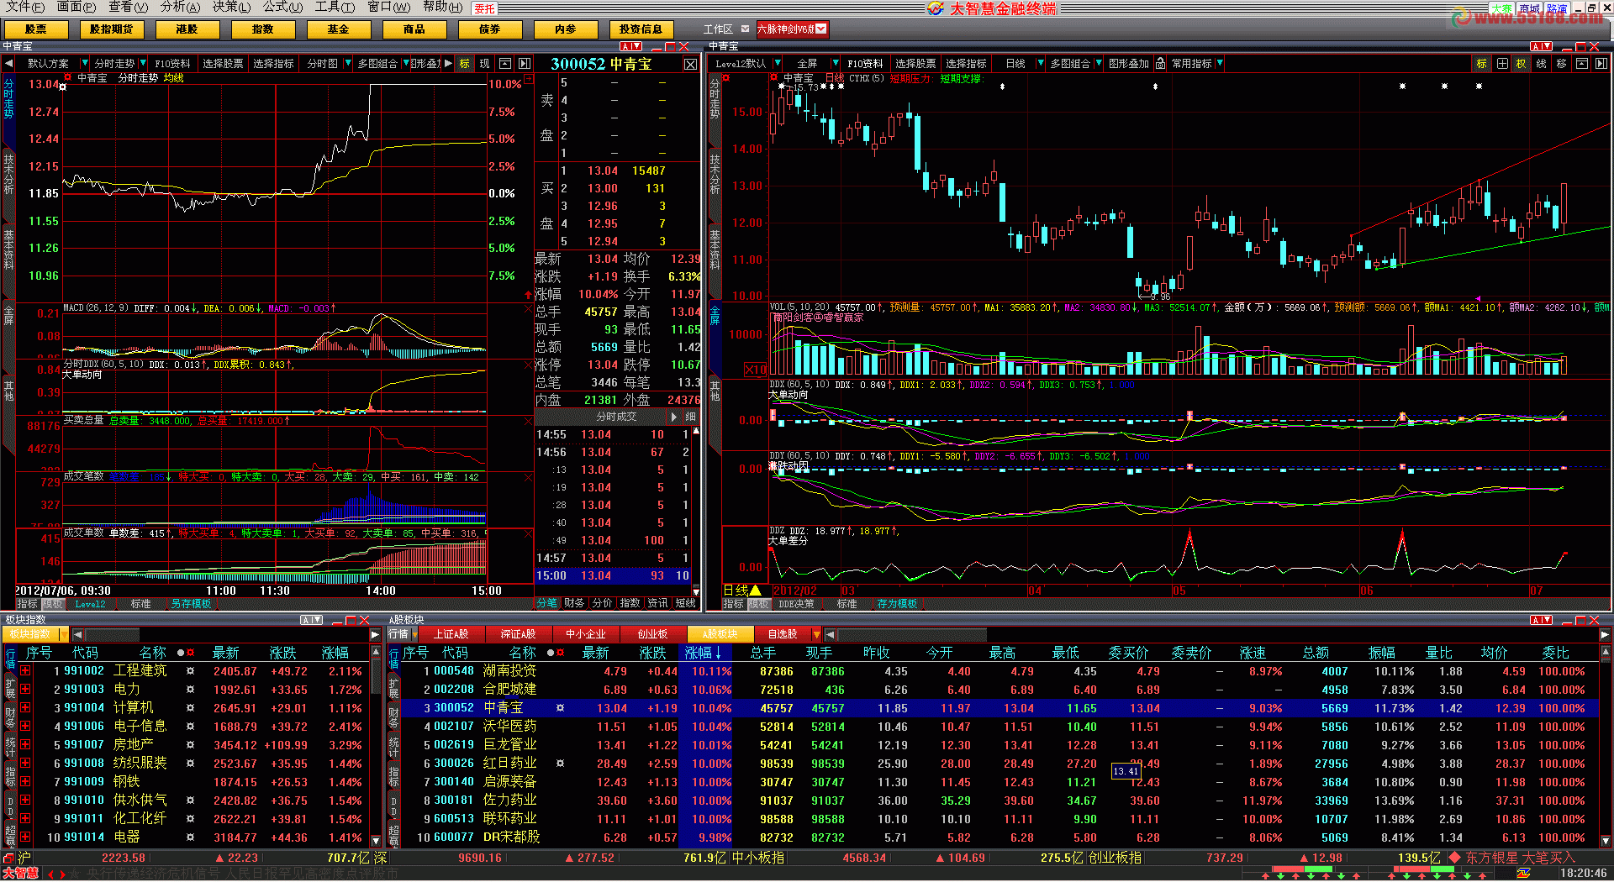
Task: Click the 投资信息 button
Action: [641, 29]
